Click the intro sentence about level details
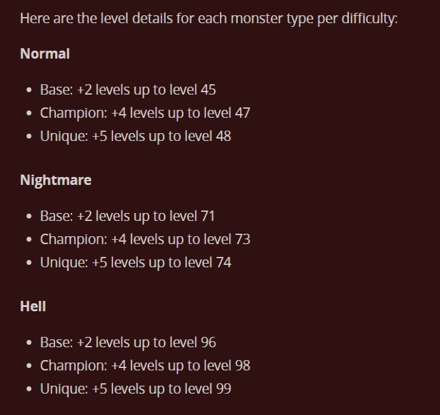 (x=209, y=19)
